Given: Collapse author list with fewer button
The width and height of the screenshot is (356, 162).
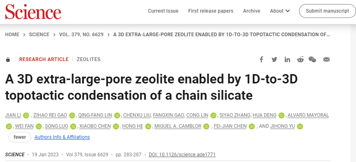Looking at the screenshot, I should click(20, 137).
